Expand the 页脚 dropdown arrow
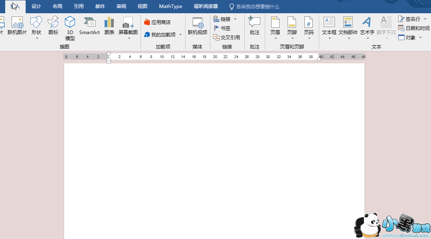431x239 pixels. pyautogui.click(x=292, y=38)
